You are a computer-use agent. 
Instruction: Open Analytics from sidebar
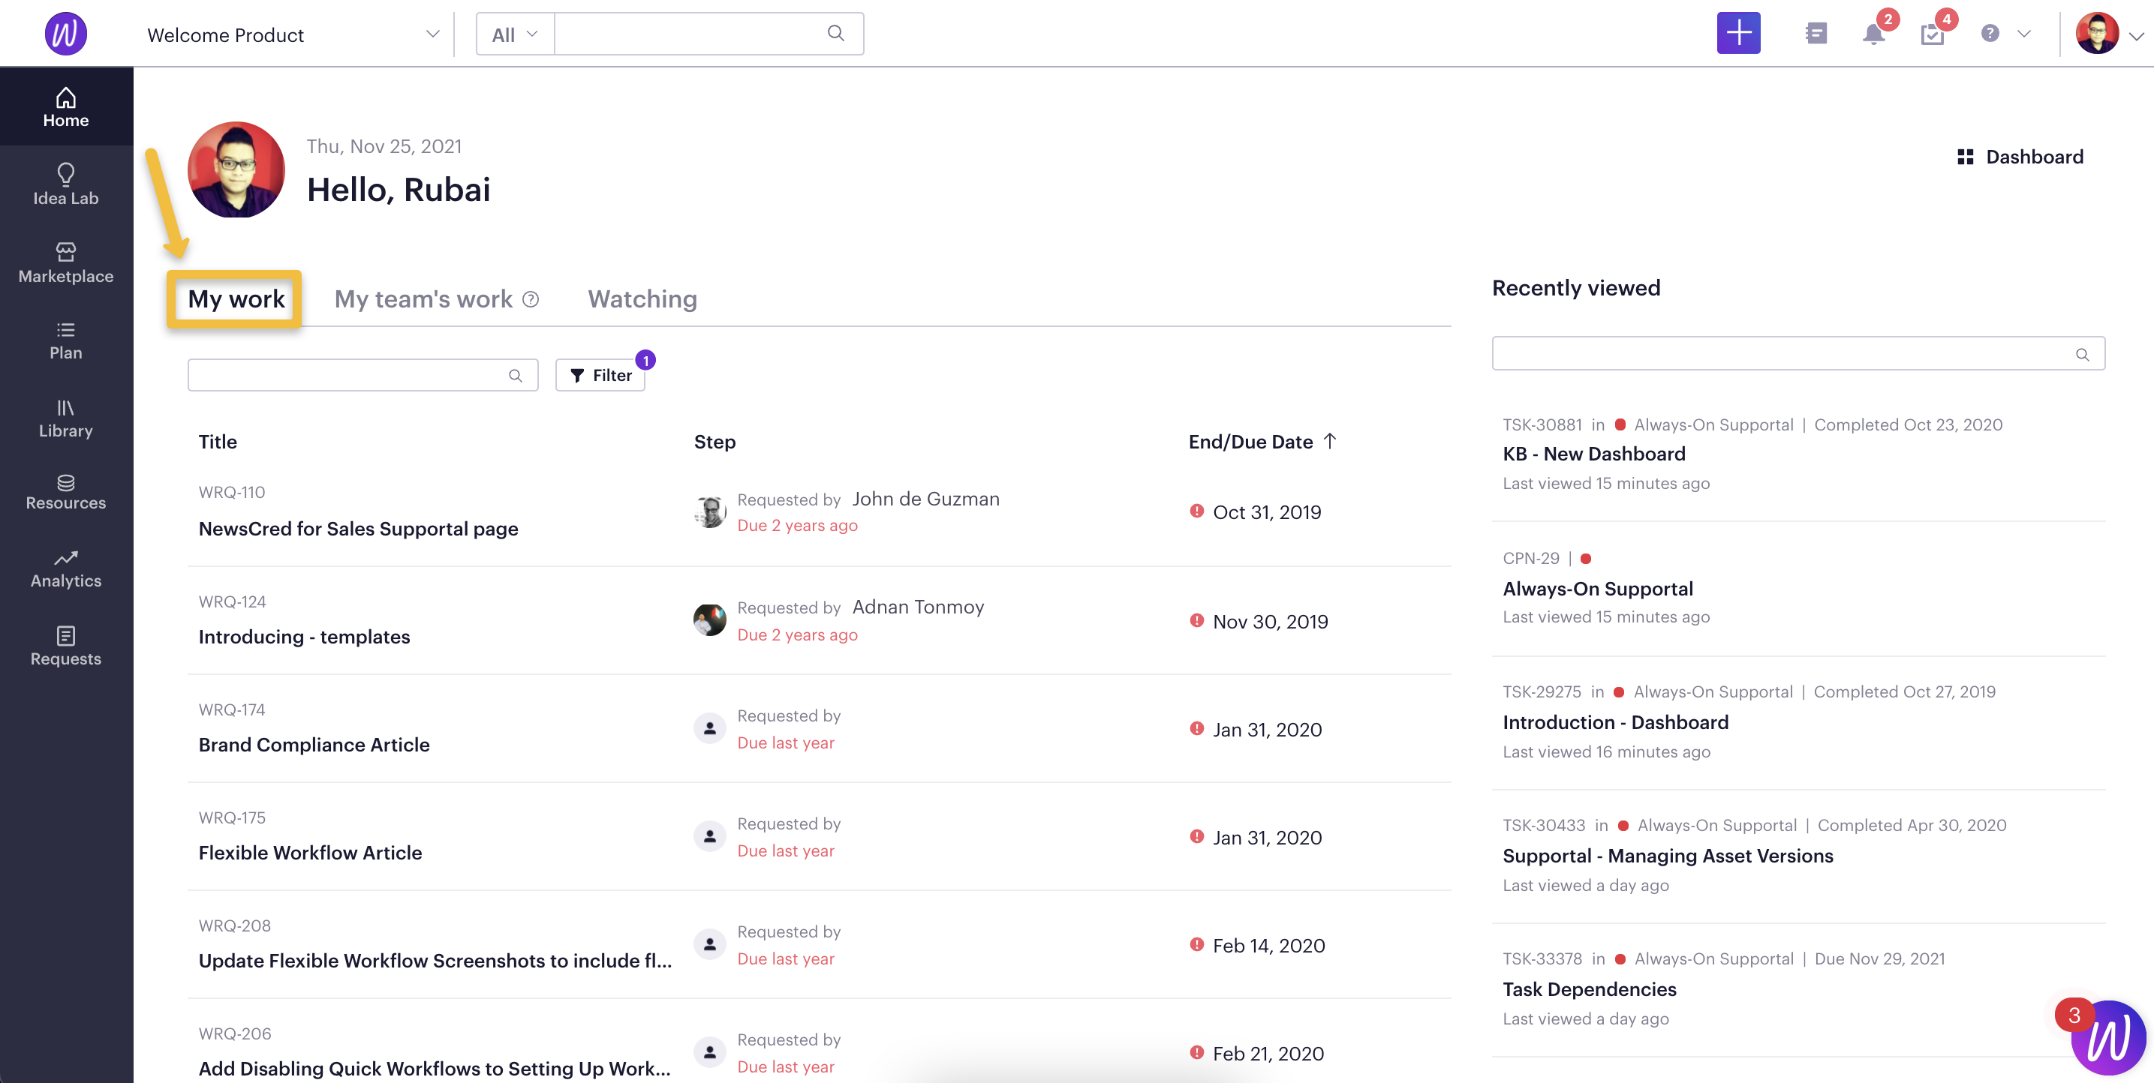coord(66,568)
